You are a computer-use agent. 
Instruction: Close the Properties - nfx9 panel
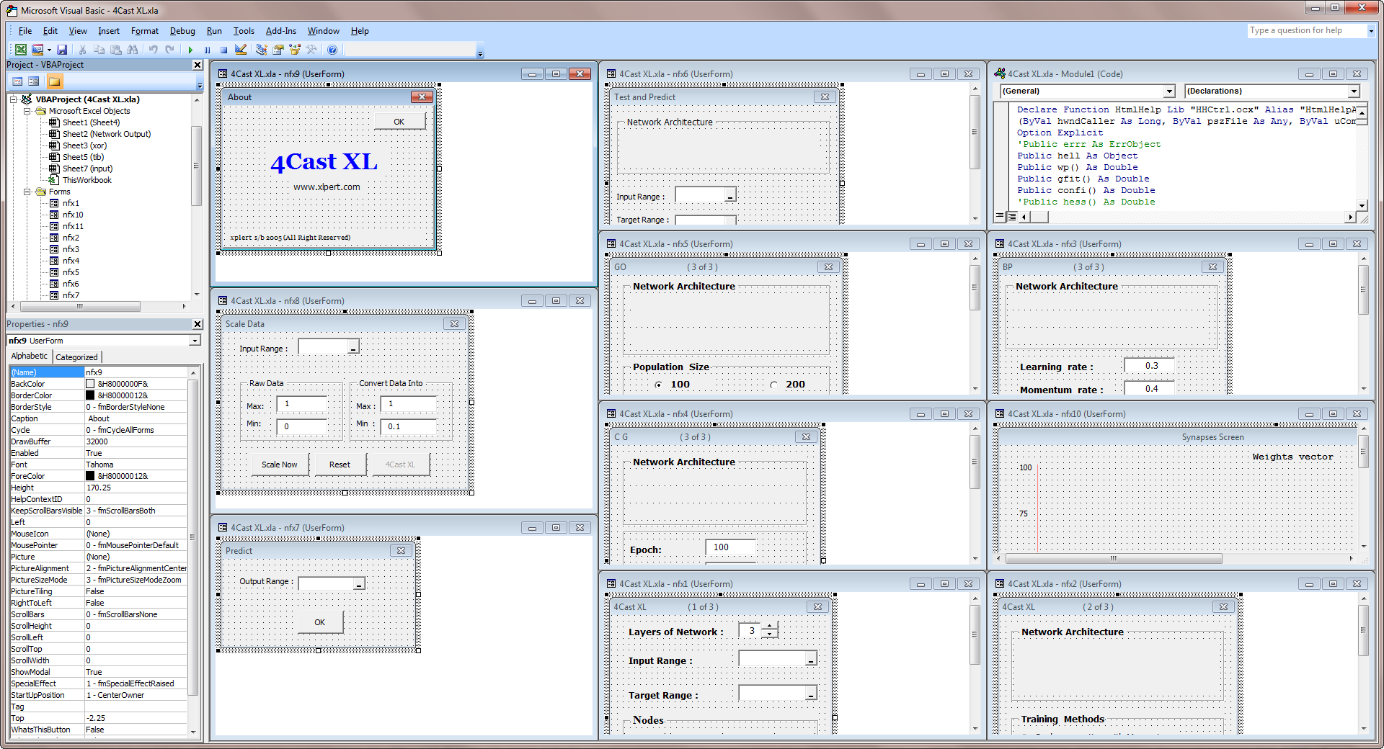click(198, 324)
